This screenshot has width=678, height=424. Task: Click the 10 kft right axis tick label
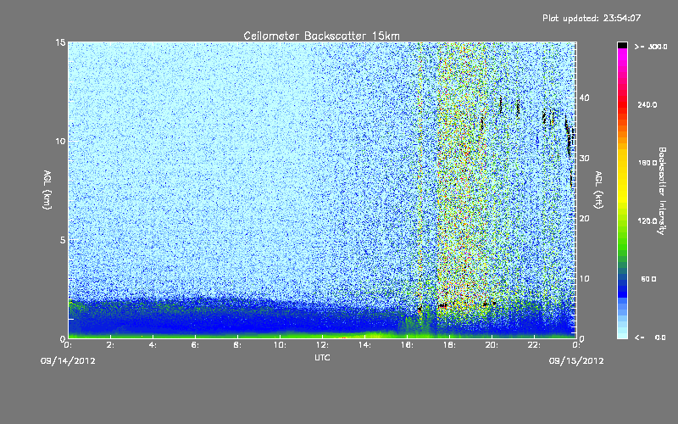[584, 279]
